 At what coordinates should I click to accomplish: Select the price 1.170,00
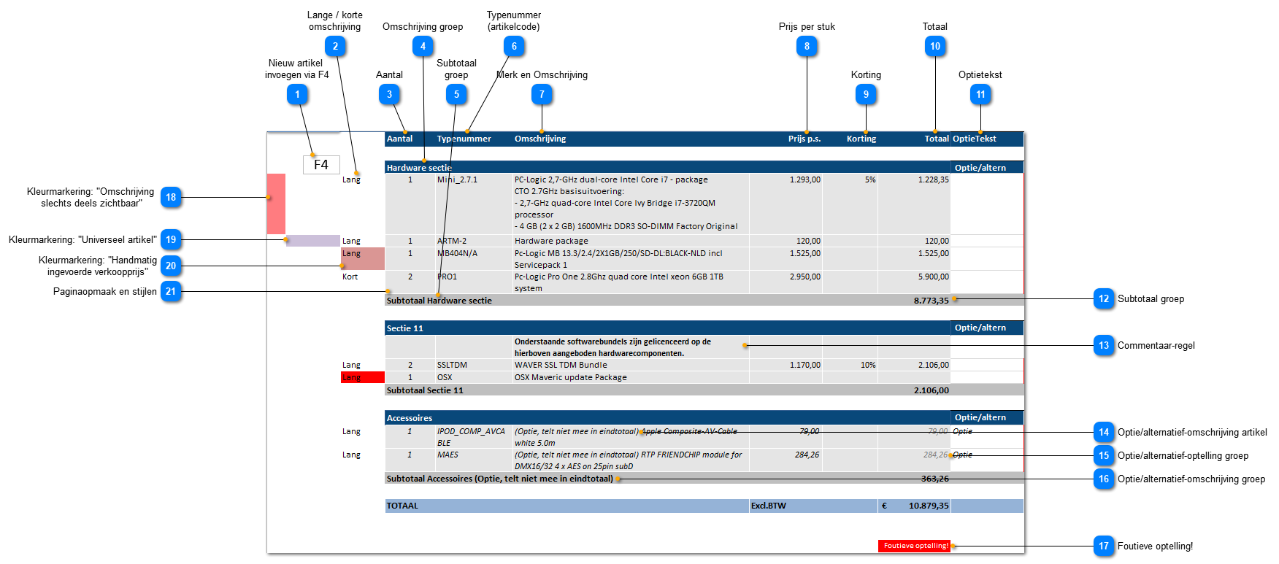tap(804, 365)
